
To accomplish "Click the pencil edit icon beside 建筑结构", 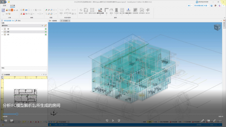I will tap(45, 25).
